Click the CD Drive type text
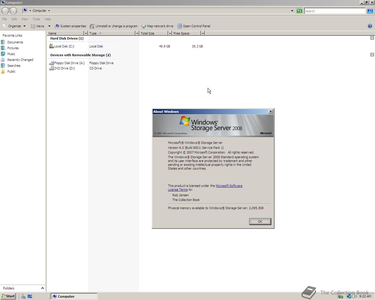Image resolution: width=375 pixels, height=300 pixels. [x=96, y=68]
